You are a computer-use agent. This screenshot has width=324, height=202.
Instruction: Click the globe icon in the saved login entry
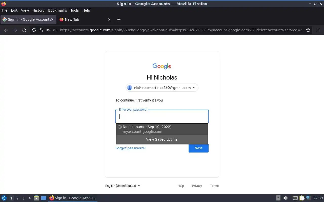(x=120, y=127)
